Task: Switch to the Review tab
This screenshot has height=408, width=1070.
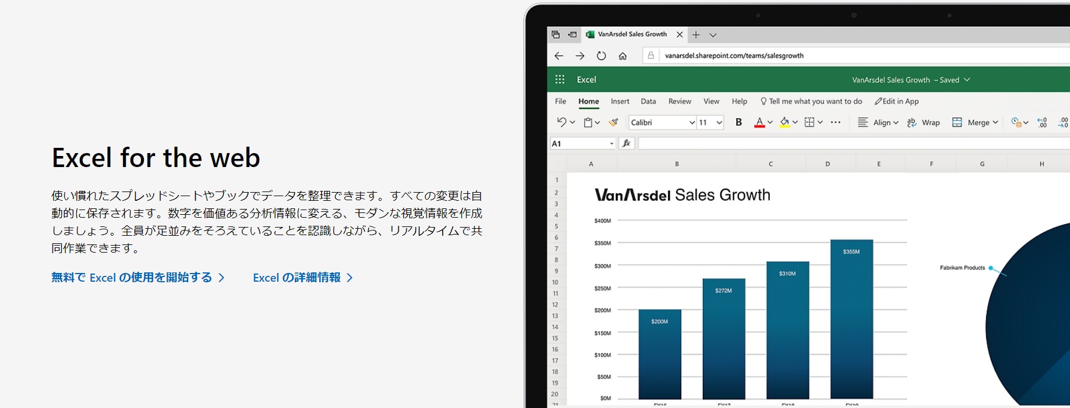Action: pos(680,101)
